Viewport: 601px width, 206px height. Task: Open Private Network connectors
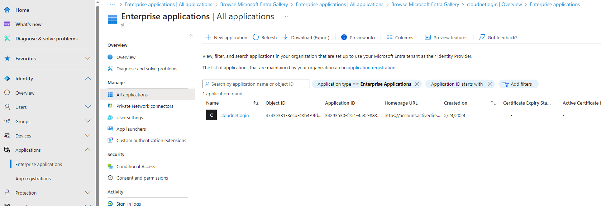coord(145,106)
